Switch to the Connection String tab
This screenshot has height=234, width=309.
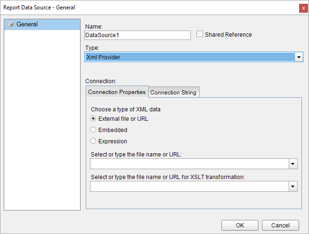click(x=174, y=93)
